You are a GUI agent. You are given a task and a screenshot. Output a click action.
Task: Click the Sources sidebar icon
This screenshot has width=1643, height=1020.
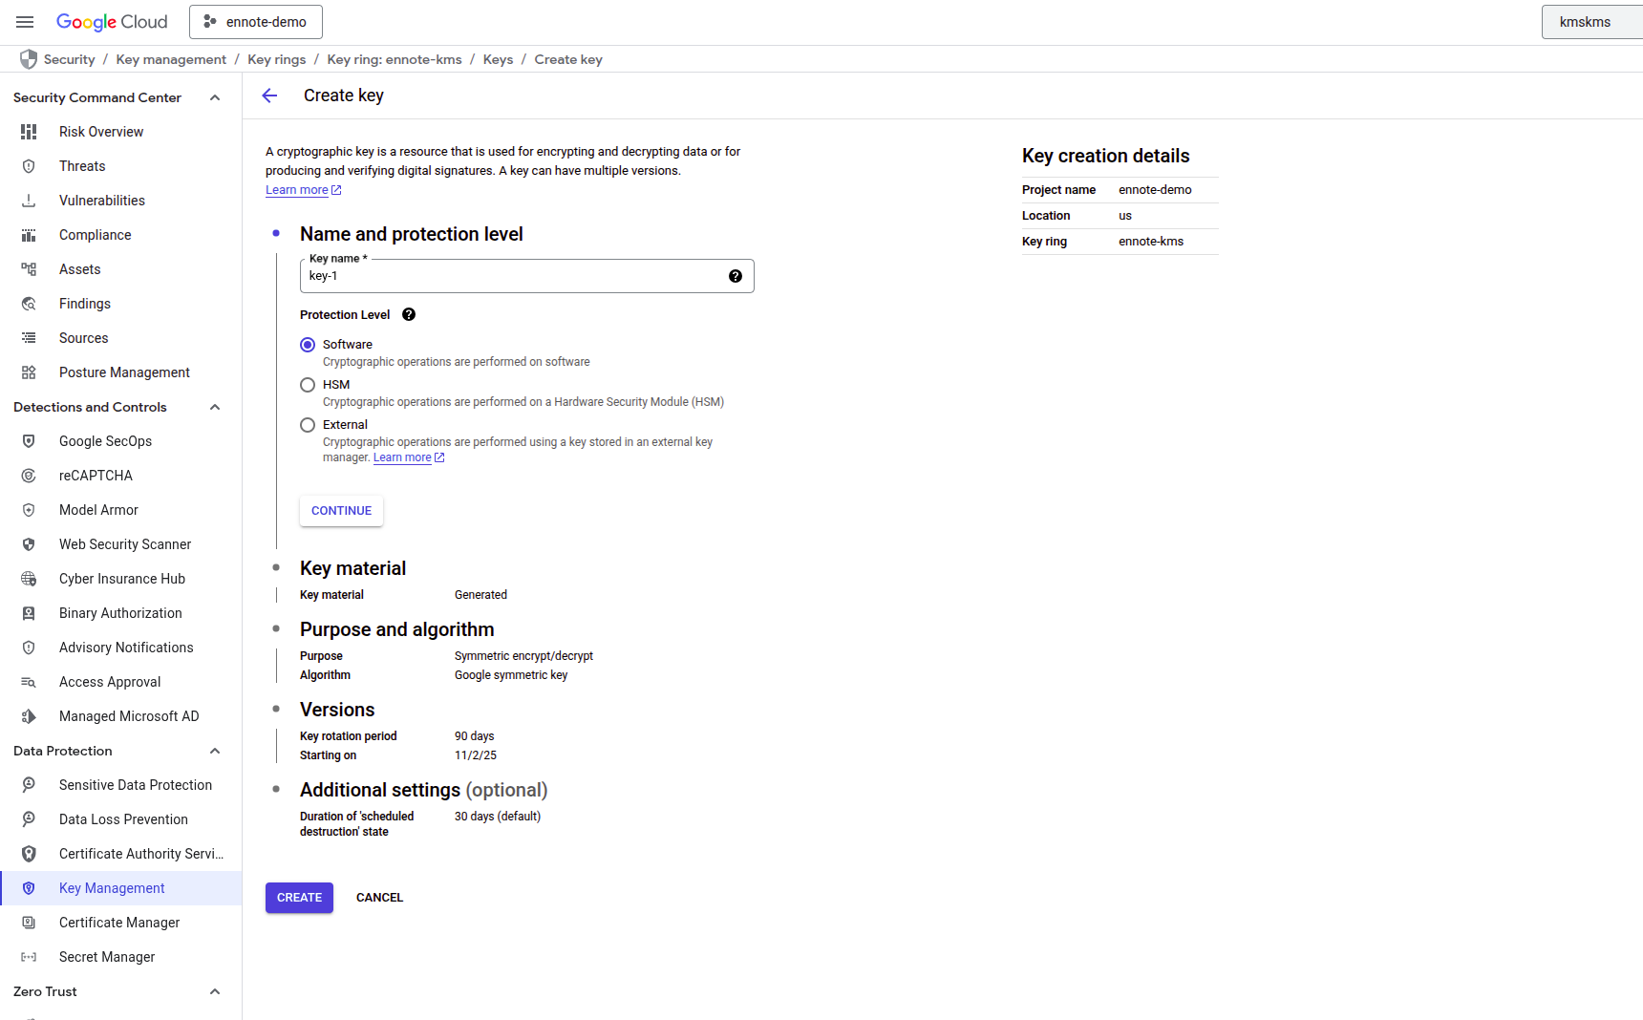point(29,338)
